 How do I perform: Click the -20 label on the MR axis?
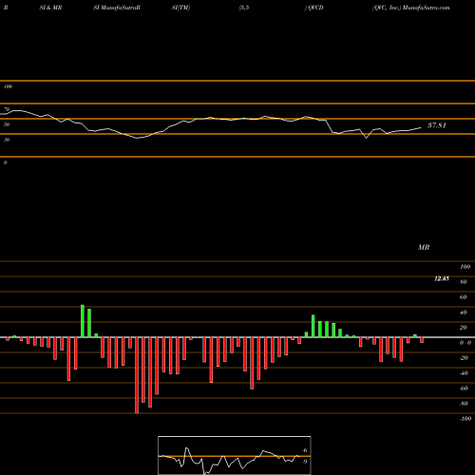click(464, 358)
